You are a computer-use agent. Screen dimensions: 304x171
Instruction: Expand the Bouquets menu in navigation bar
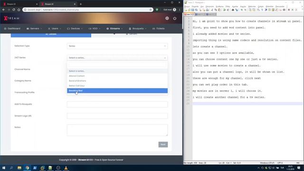pos(138,28)
